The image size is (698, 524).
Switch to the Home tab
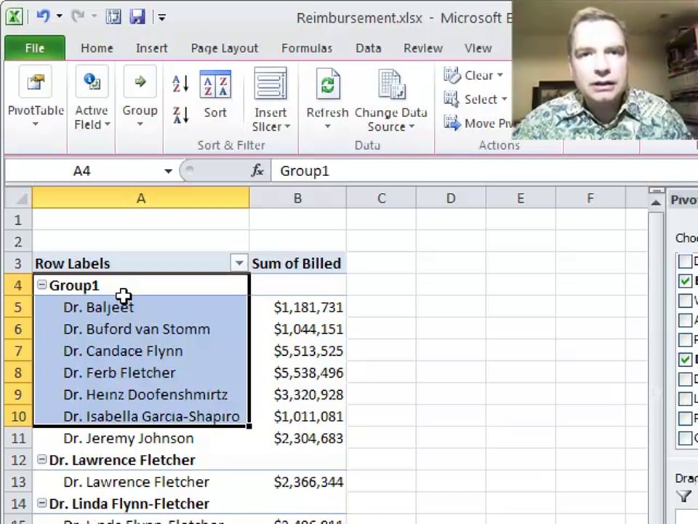[x=97, y=48]
